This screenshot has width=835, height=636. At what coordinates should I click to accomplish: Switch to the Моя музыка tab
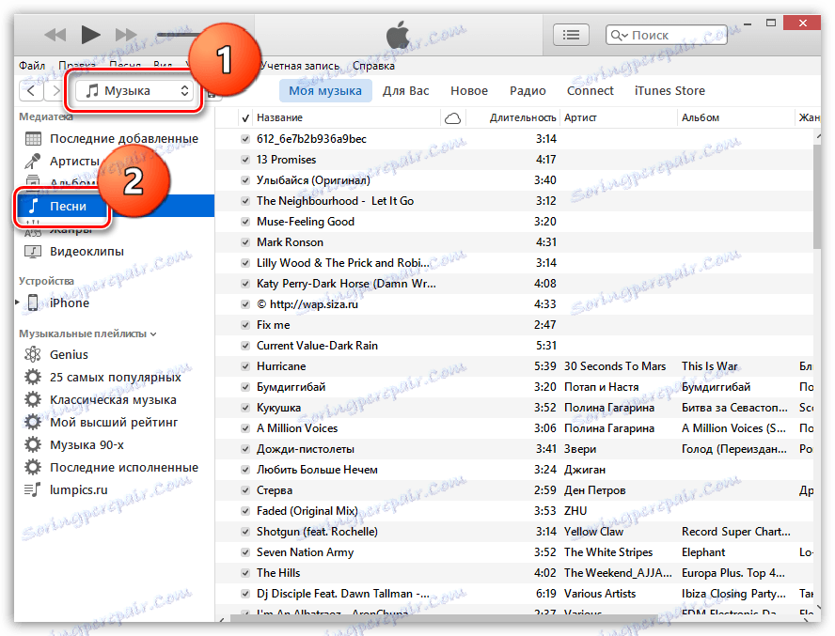coord(325,91)
